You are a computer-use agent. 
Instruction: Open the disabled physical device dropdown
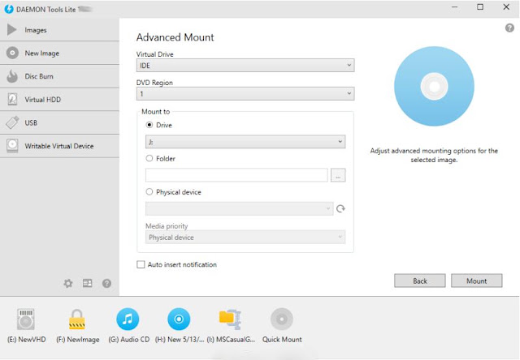pos(240,209)
